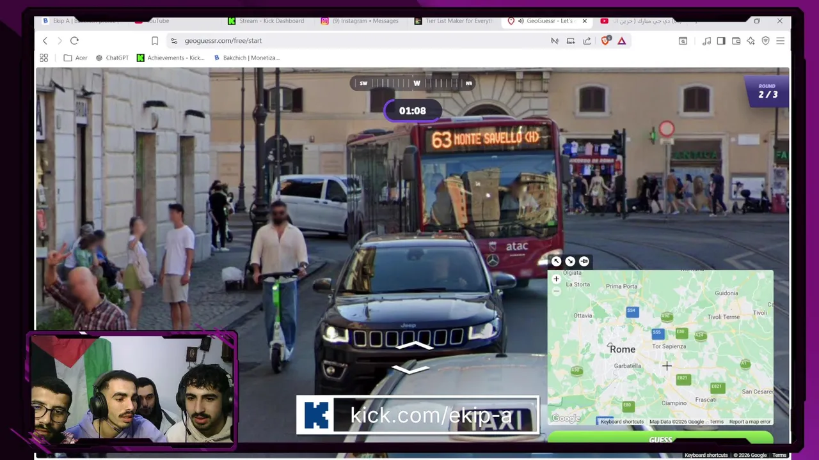
Task: Shrink the guess map with down-right arrow
Action: click(570, 261)
